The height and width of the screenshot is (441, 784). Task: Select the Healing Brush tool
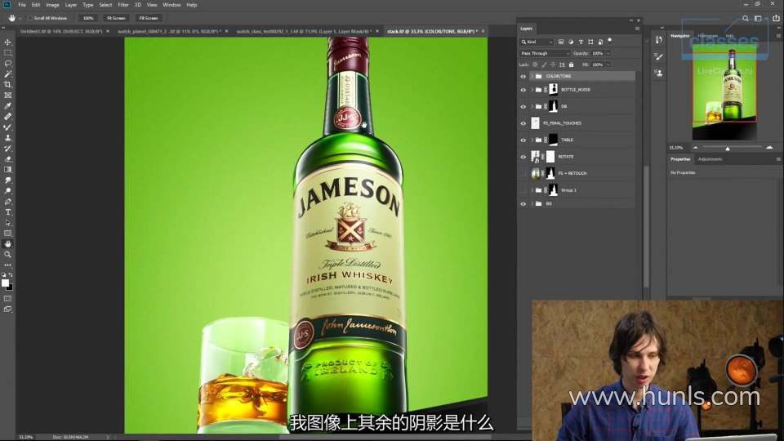click(x=7, y=117)
